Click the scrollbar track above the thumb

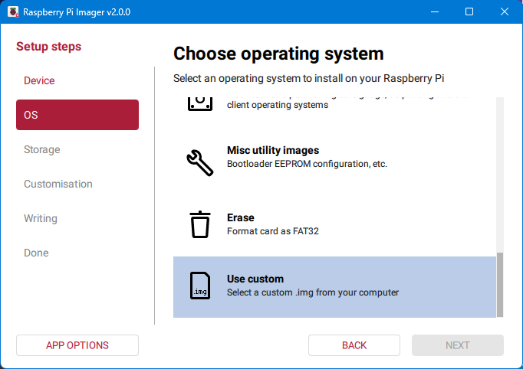pyautogui.click(x=500, y=175)
